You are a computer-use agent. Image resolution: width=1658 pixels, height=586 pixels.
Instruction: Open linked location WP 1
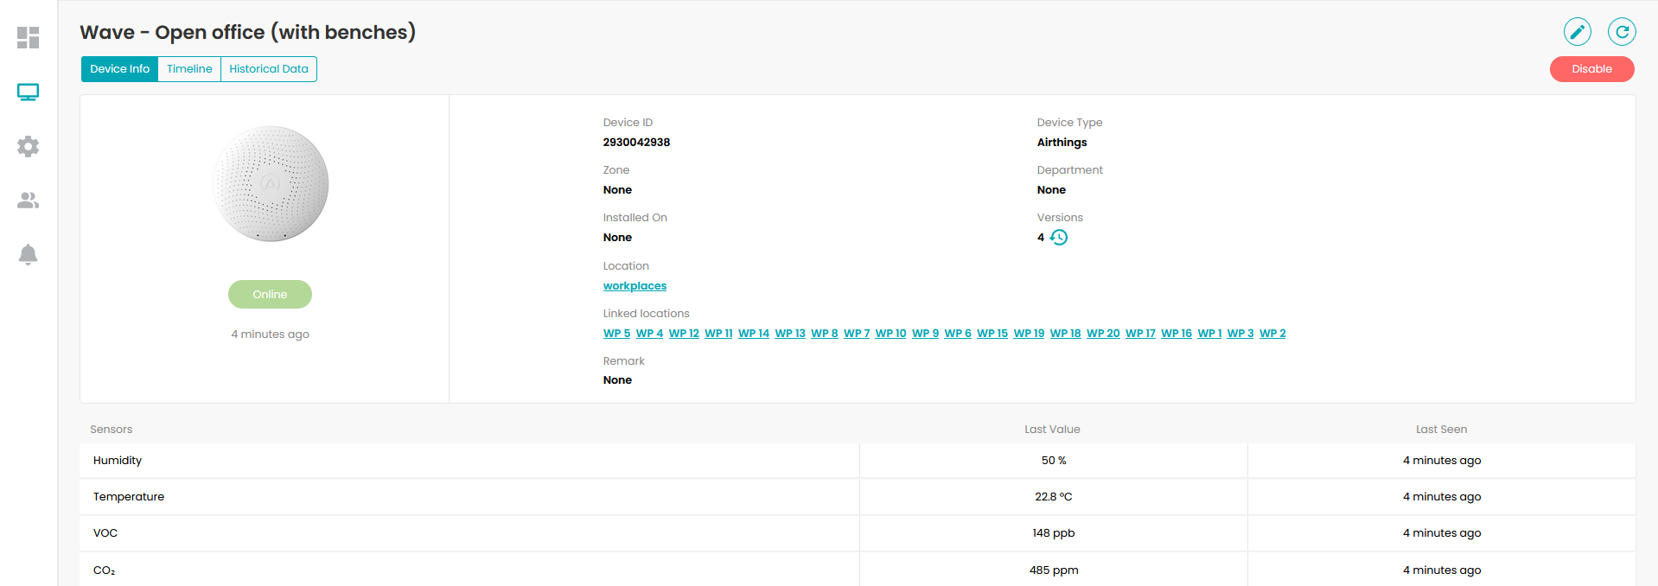coord(1209,334)
